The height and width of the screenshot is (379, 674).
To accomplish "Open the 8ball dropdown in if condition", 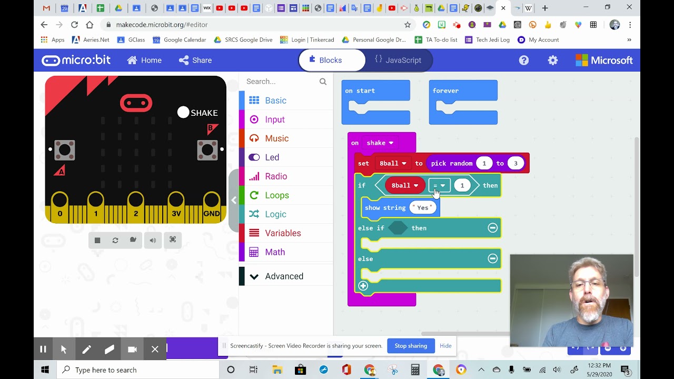I will (405, 185).
